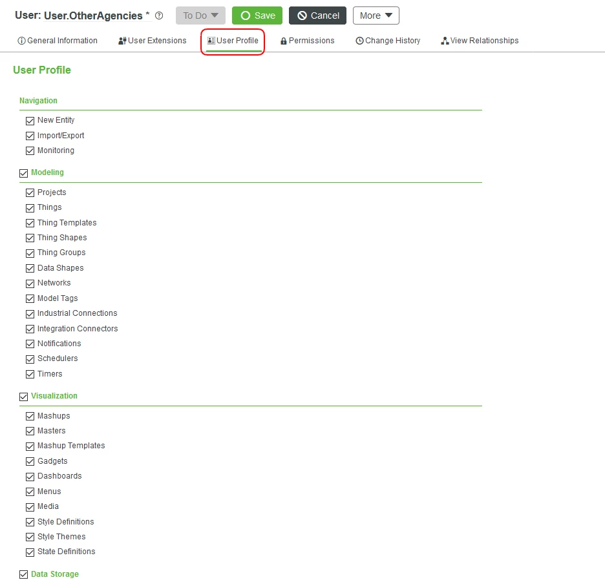
Task: Click the View Relationships node icon
Action: [x=444, y=40]
